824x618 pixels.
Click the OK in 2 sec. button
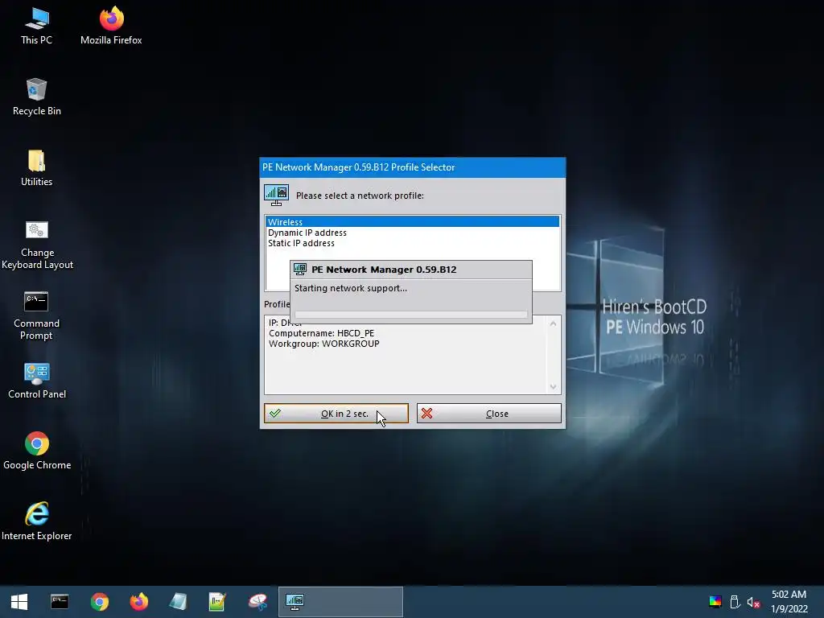point(336,413)
